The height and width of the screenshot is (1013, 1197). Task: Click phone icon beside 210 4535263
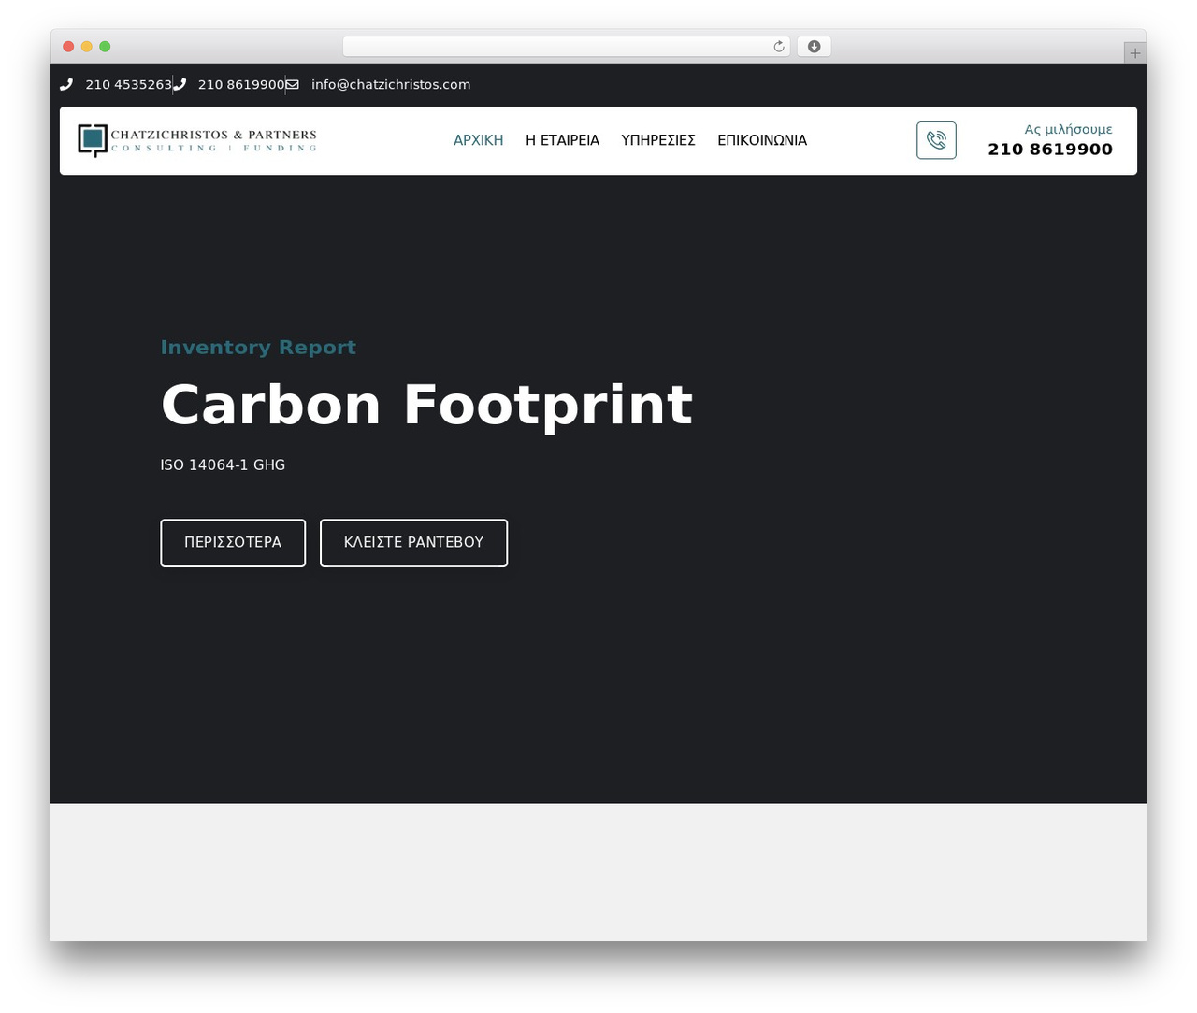(66, 85)
